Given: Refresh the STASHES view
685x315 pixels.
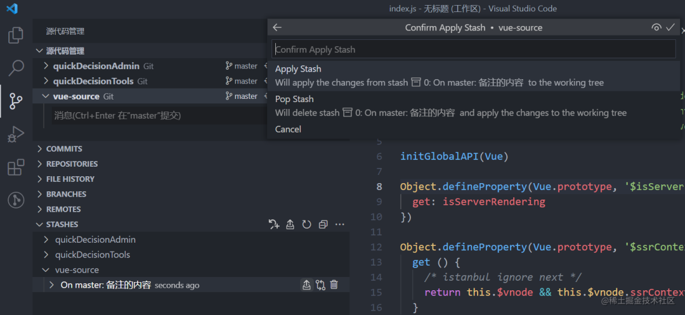Looking at the screenshot, I should (x=307, y=224).
